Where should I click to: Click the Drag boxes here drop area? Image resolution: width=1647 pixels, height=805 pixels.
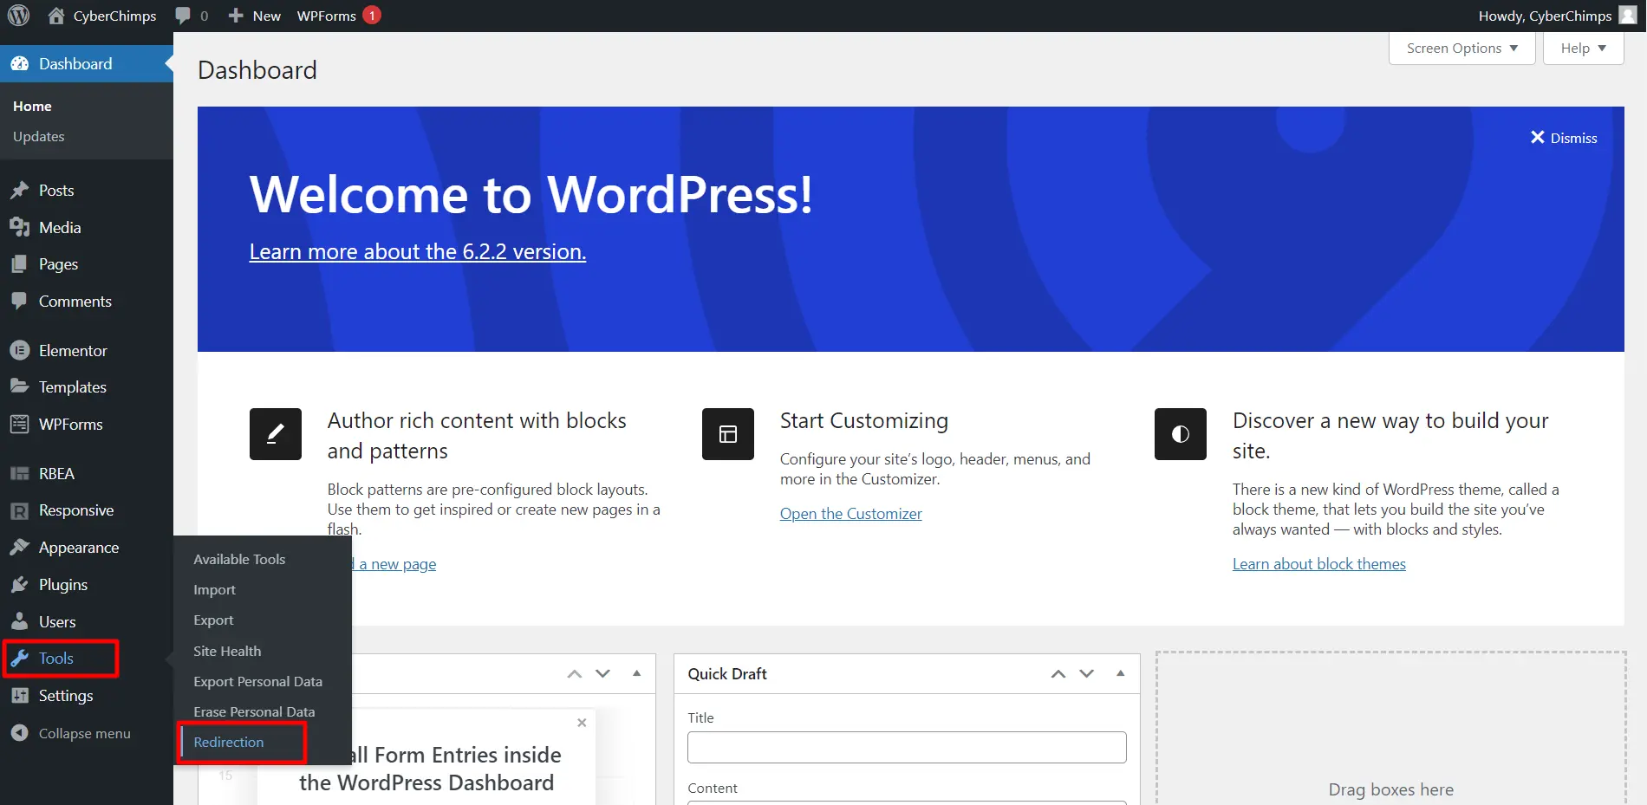tap(1391, 728)
